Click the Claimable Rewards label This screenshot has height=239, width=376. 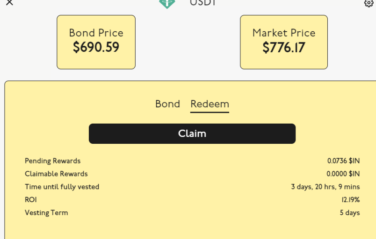coord(56,174)
